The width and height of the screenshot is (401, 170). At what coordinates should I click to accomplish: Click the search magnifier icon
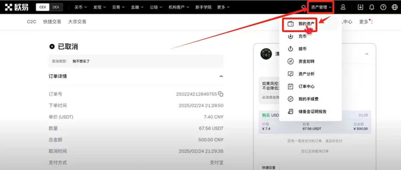[303, 7]
